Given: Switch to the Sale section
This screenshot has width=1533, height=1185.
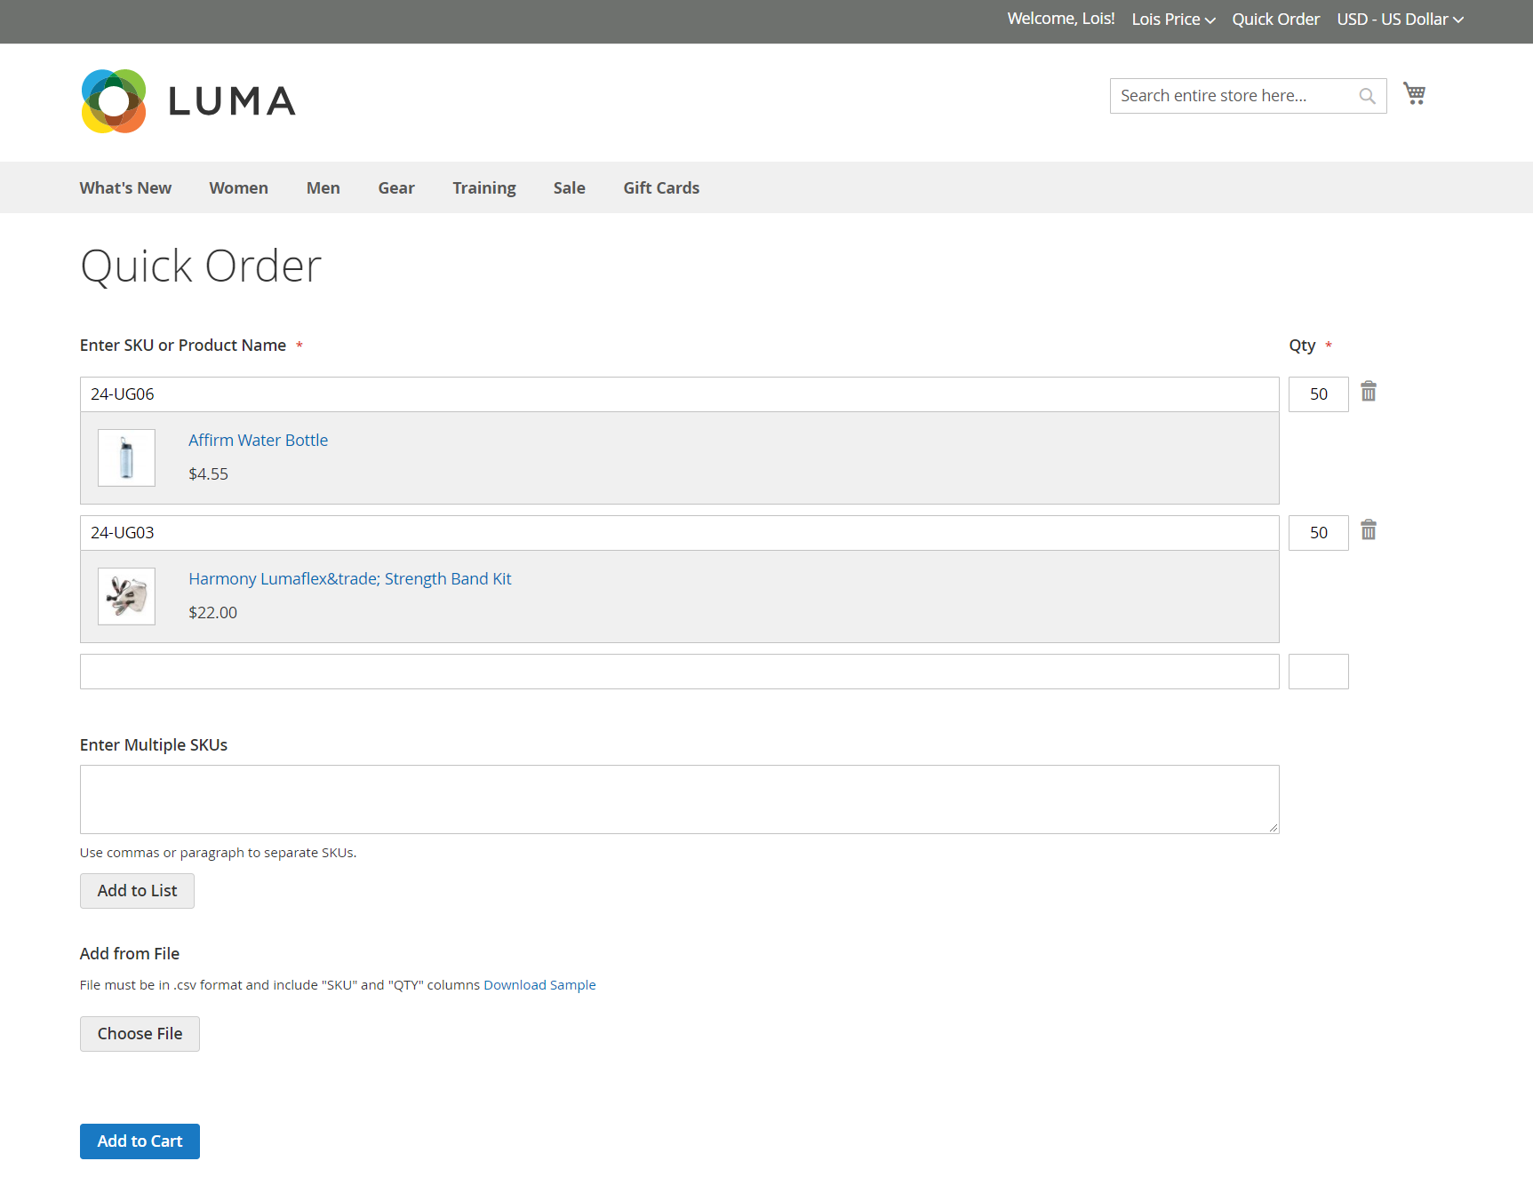Looking at the screenshot, I should pos(569,187).
